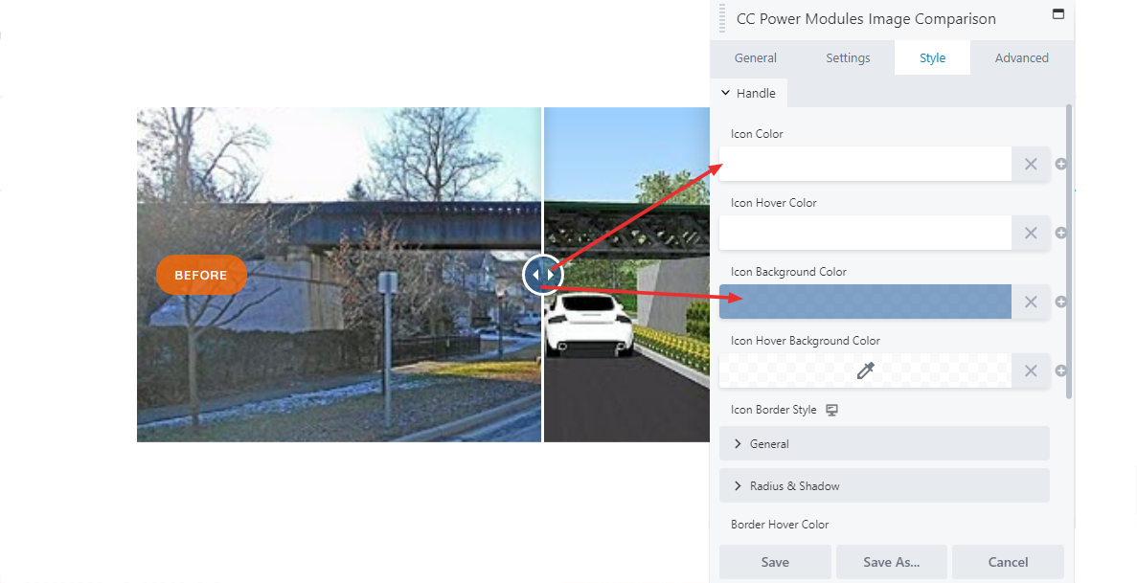This screenshot has width=1137, height=583.
Task: Pick color with eyedropper for Hover Background
Action: [x=865, y=370]
